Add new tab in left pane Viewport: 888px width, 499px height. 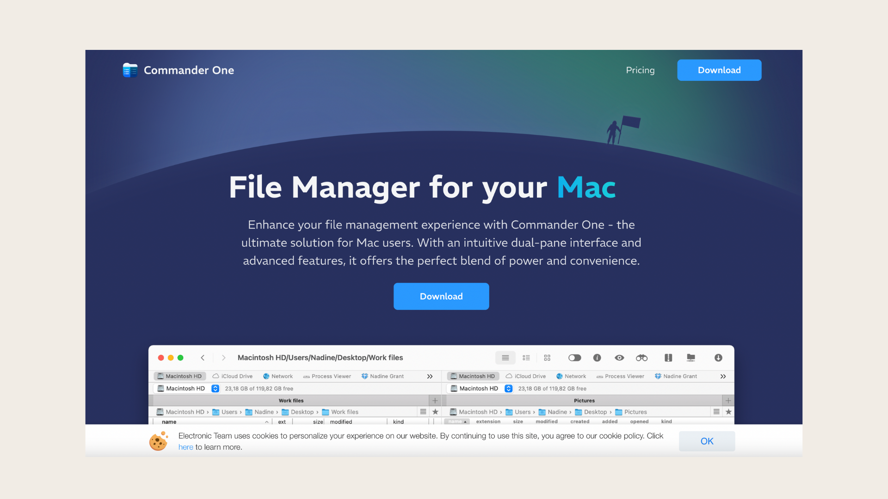[435, 401]
